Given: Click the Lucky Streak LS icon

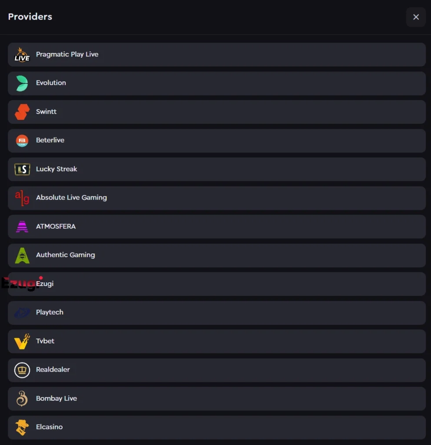Looking at the screenshot, I should point(22,169).
